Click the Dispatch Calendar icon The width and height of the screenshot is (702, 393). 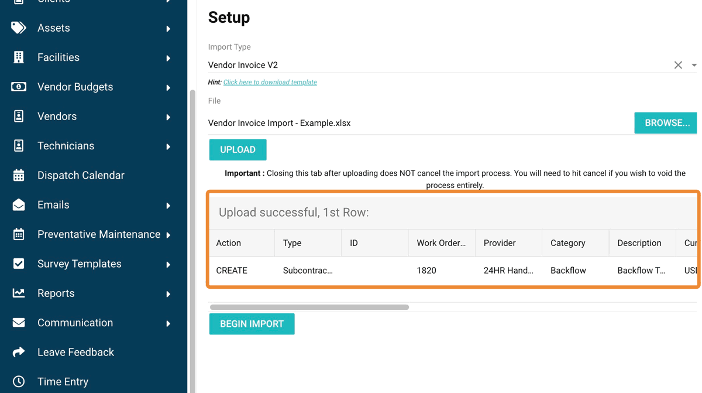[x=19, y=175]
